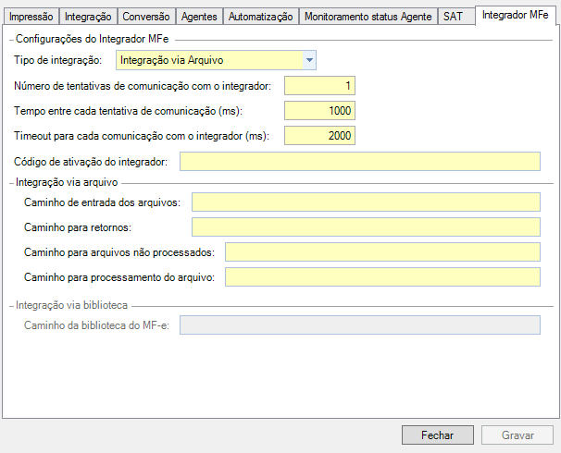Click the Fechar button
Screen dimensions: 561x453
coord(437,435)
